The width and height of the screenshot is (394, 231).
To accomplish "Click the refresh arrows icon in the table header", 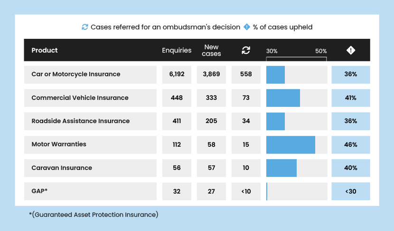I will [x=246, y=50].
